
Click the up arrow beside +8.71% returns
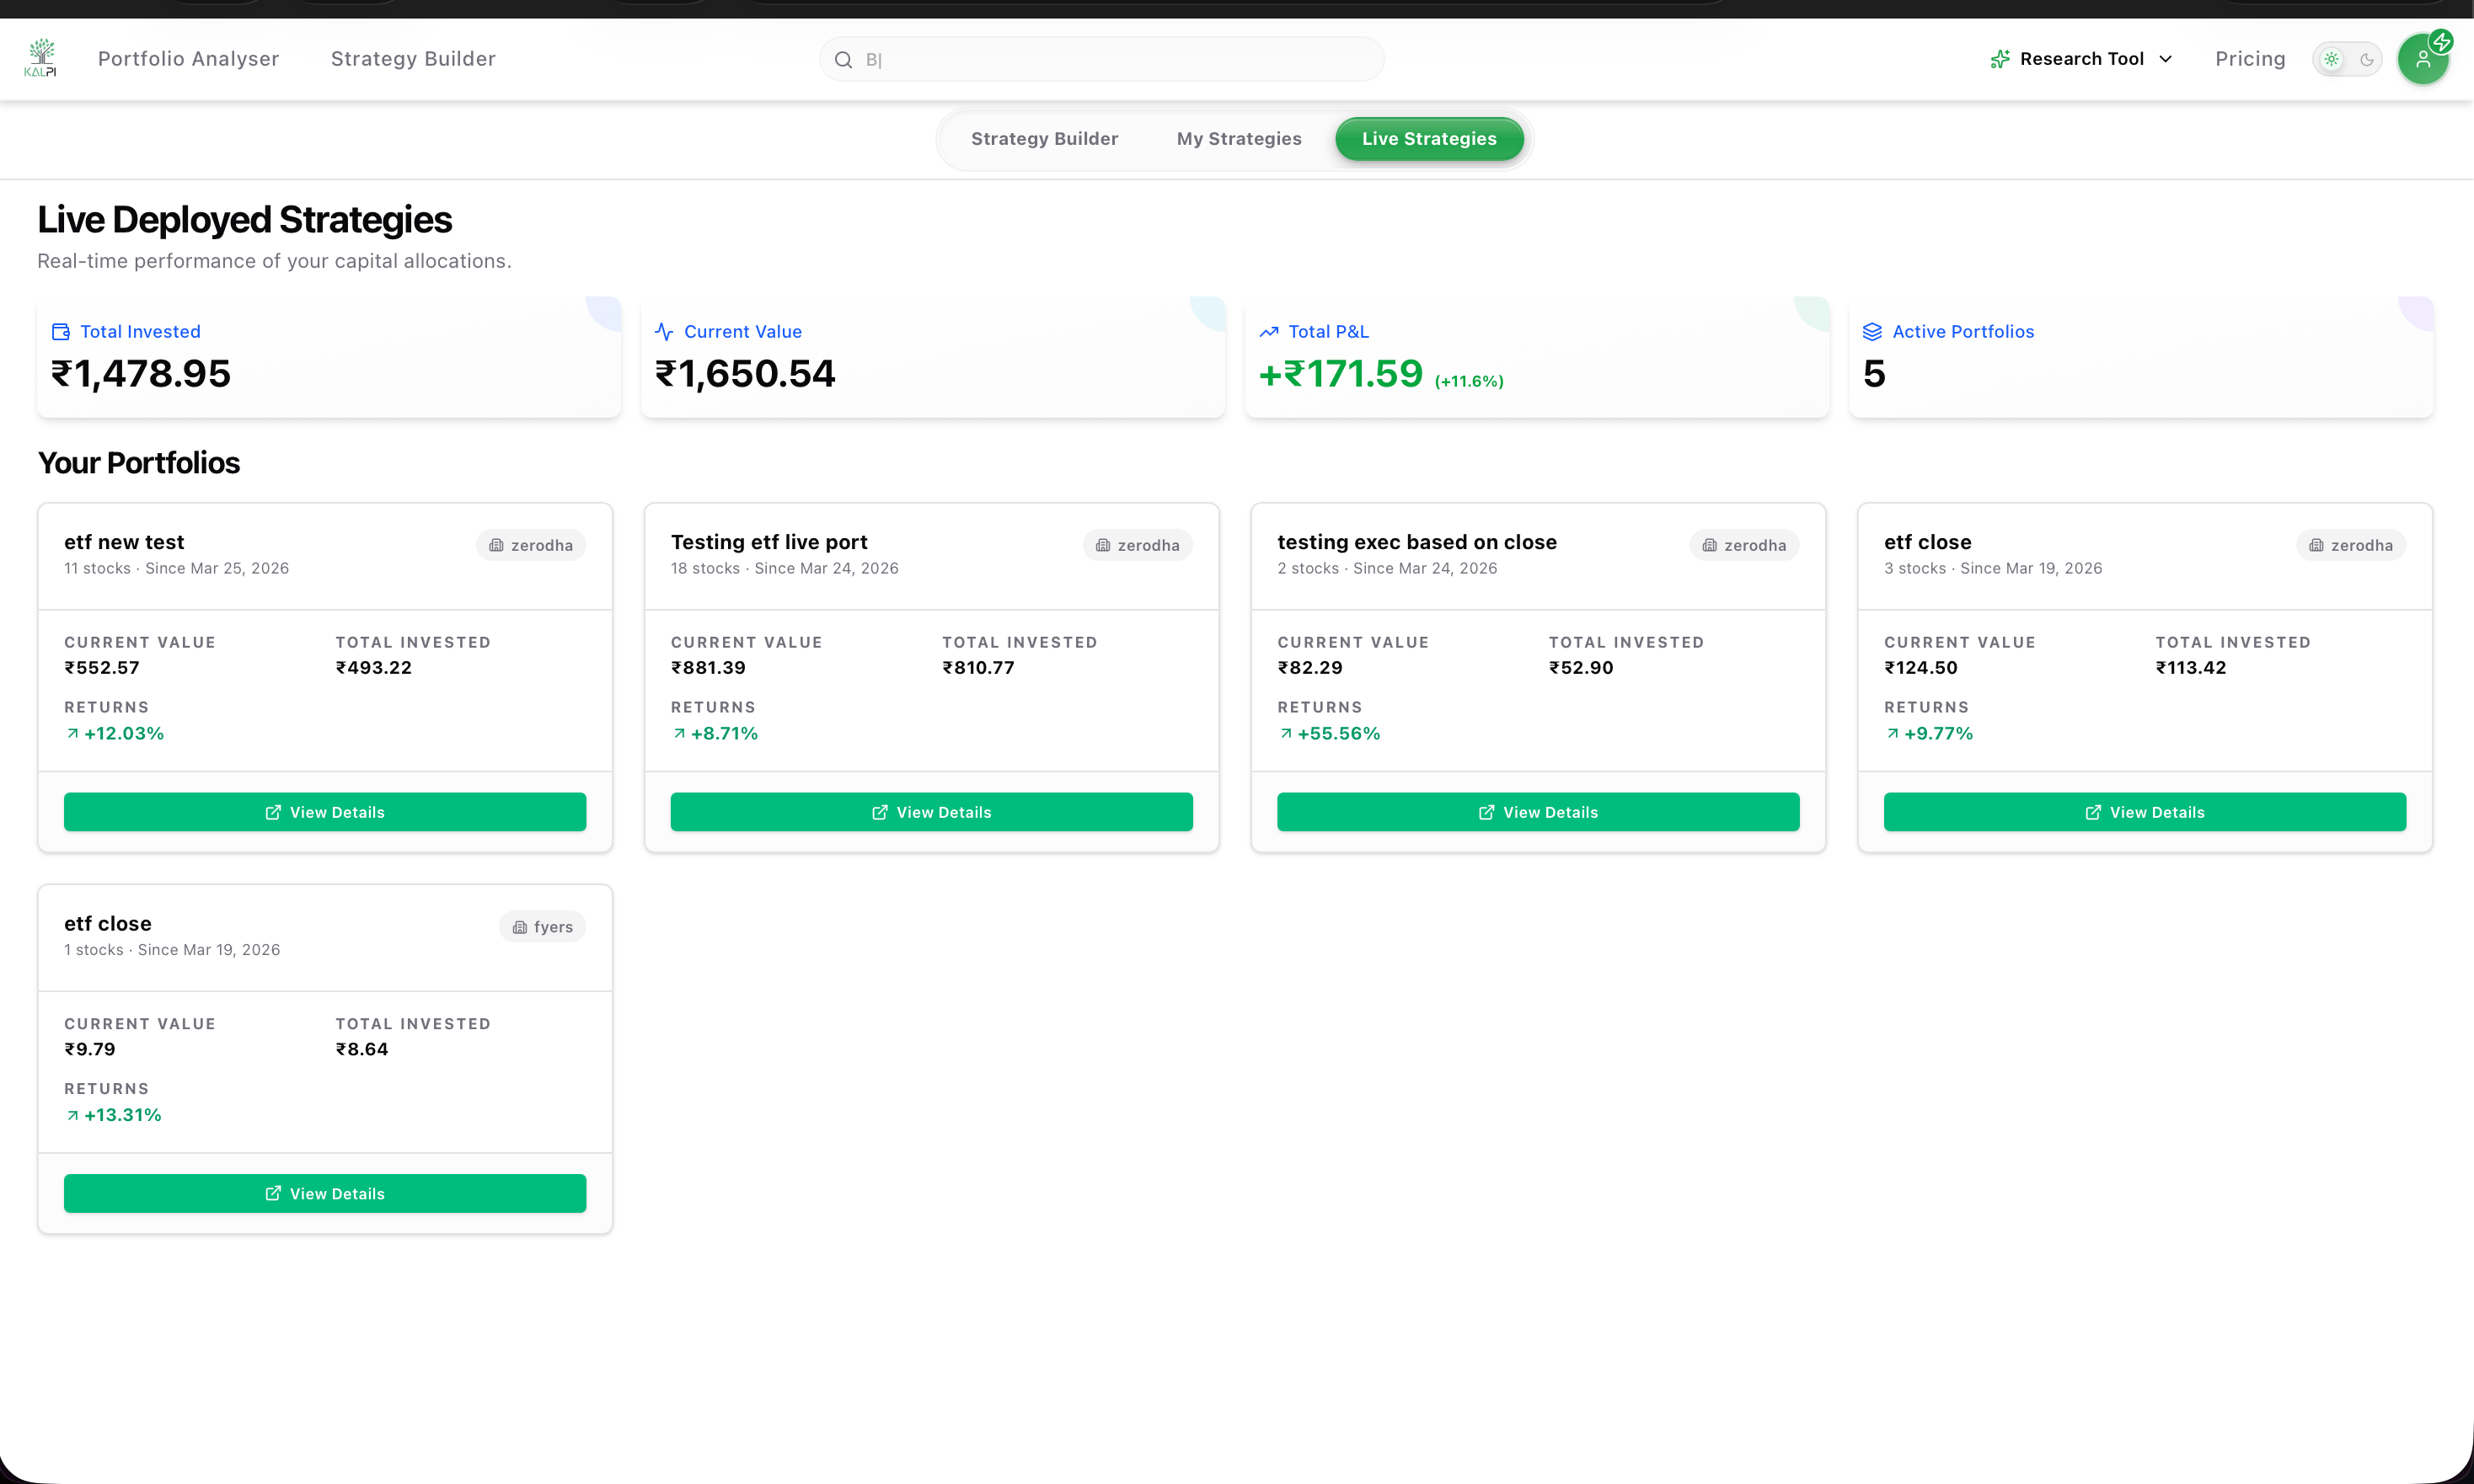679,733
